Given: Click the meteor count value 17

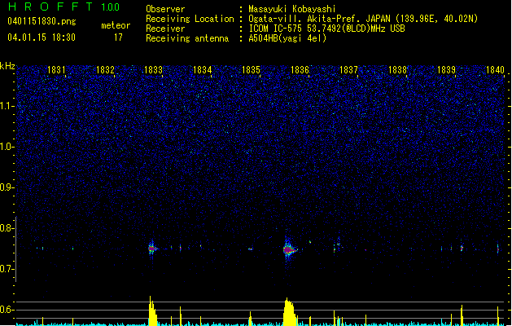Looking at the screenshot, I should 118,37.
